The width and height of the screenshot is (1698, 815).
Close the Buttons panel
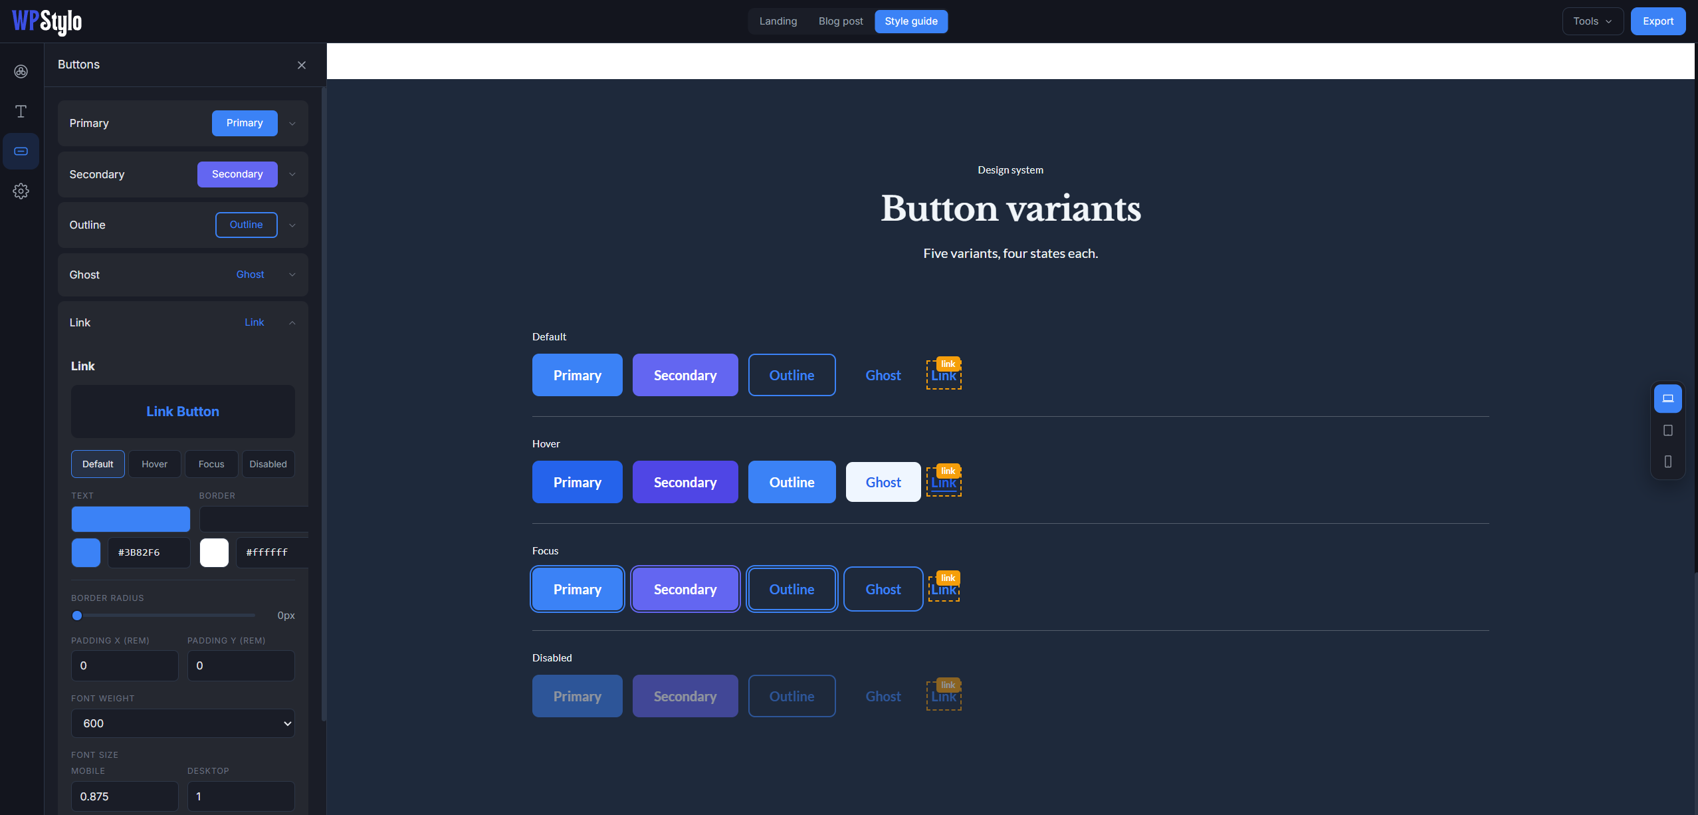point(302,65)
